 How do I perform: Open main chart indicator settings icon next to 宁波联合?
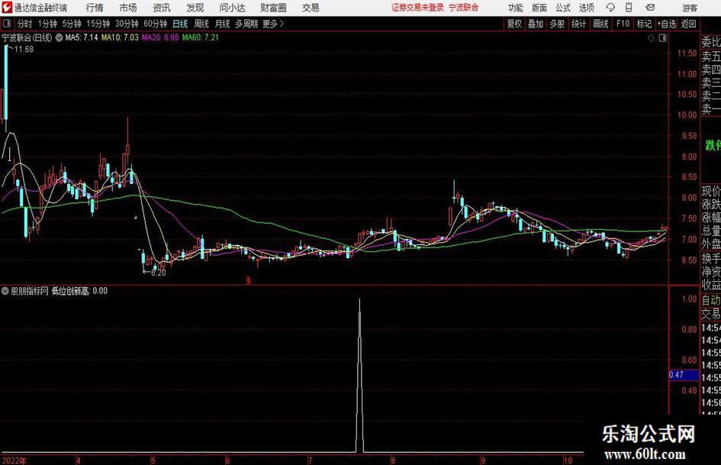coord(59,37)
